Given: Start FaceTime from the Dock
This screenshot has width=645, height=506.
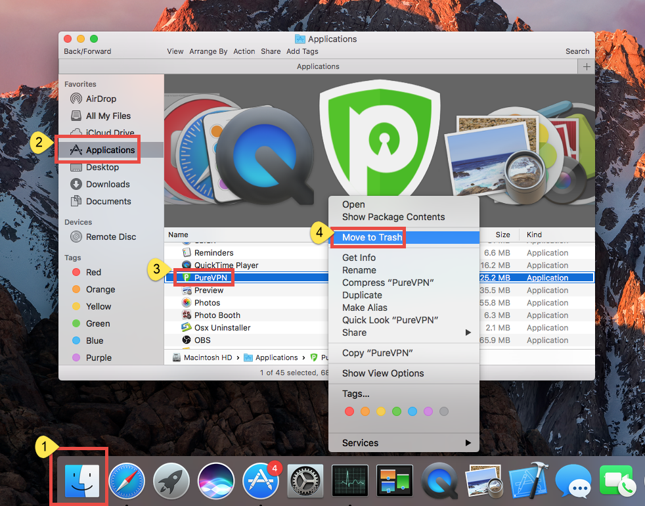Looking at the screenshot, I should (617, 480).
